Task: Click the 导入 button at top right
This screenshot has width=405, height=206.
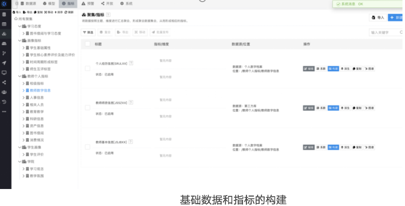Action: [x=378, y=18]
